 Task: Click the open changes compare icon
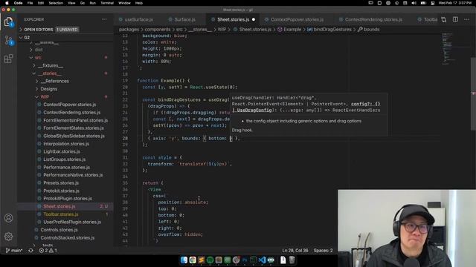tap(444, 19)
